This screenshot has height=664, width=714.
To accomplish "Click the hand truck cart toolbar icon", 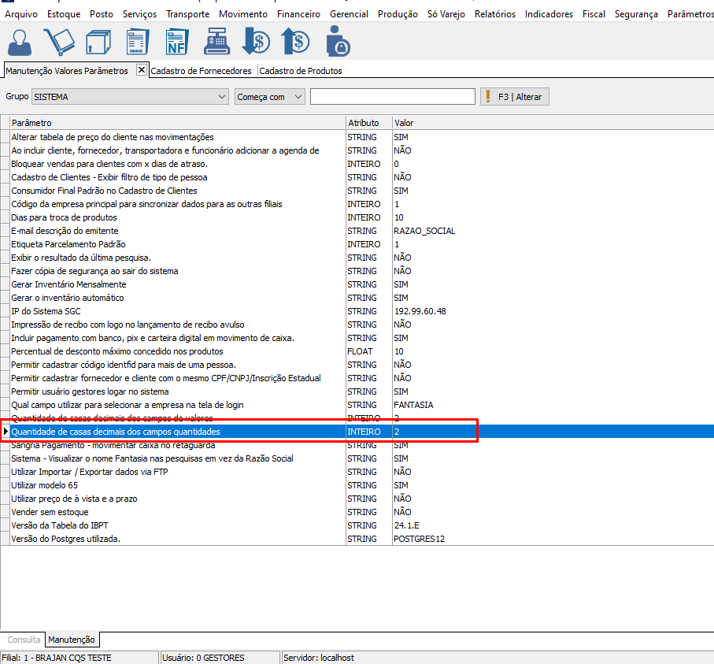I will (x=59, y=42).
